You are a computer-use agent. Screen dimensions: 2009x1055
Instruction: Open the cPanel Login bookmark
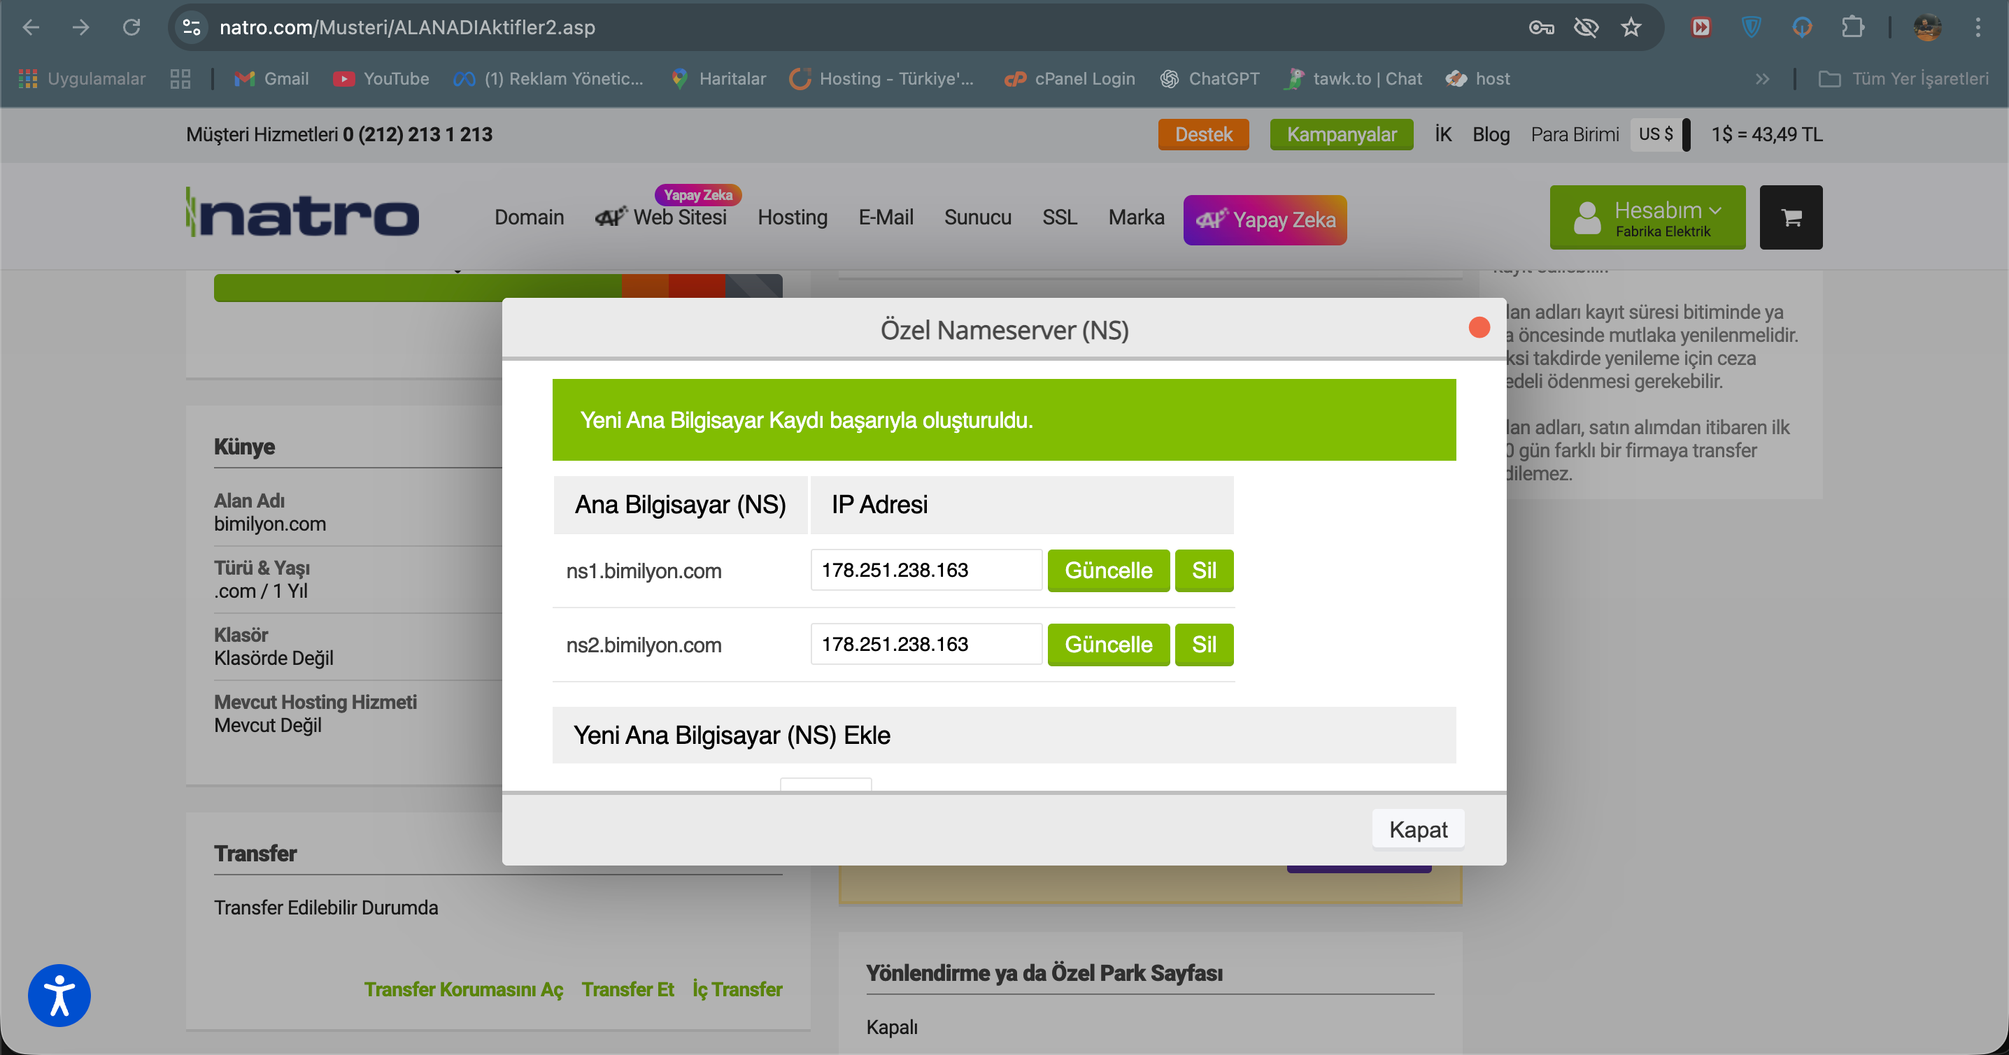[x=1070, y=79]
